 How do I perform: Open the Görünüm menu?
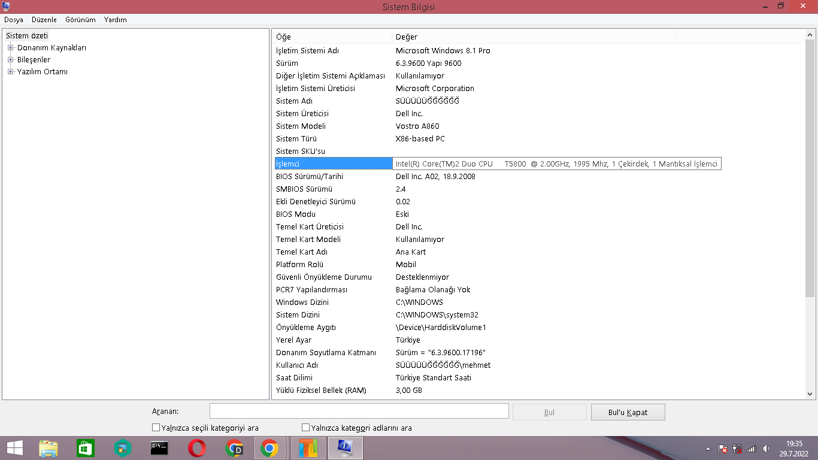81,20
